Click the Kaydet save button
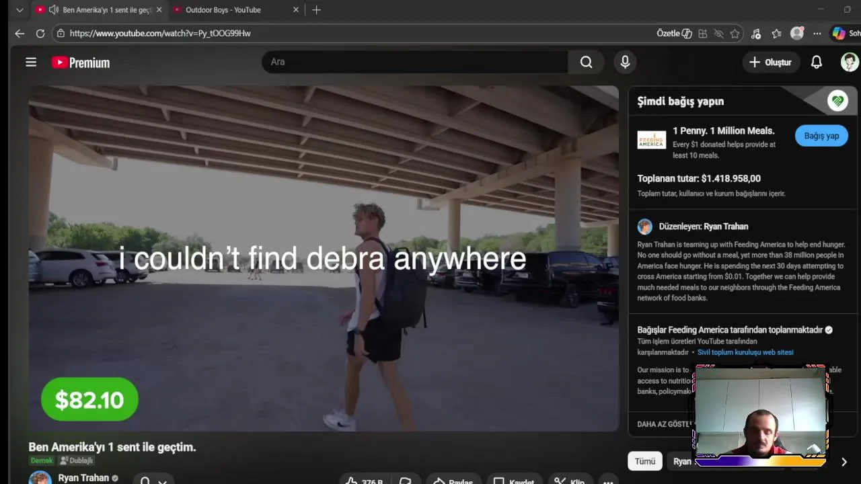Screen dimensions: 861x484 click(x=514, y=481)
